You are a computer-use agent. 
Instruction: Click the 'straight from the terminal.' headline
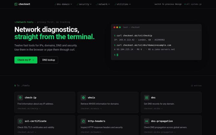pos(54,37)
